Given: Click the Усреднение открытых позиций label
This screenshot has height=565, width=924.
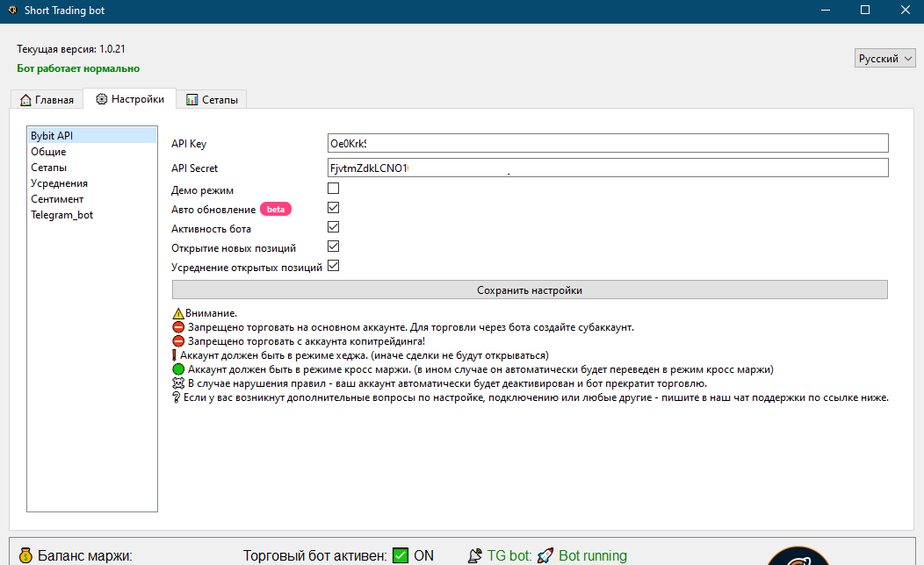Looking at the screenshot, I should pyautogui.click(x=246, y=268).
